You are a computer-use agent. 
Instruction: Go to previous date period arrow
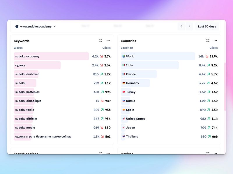point(181,26)
